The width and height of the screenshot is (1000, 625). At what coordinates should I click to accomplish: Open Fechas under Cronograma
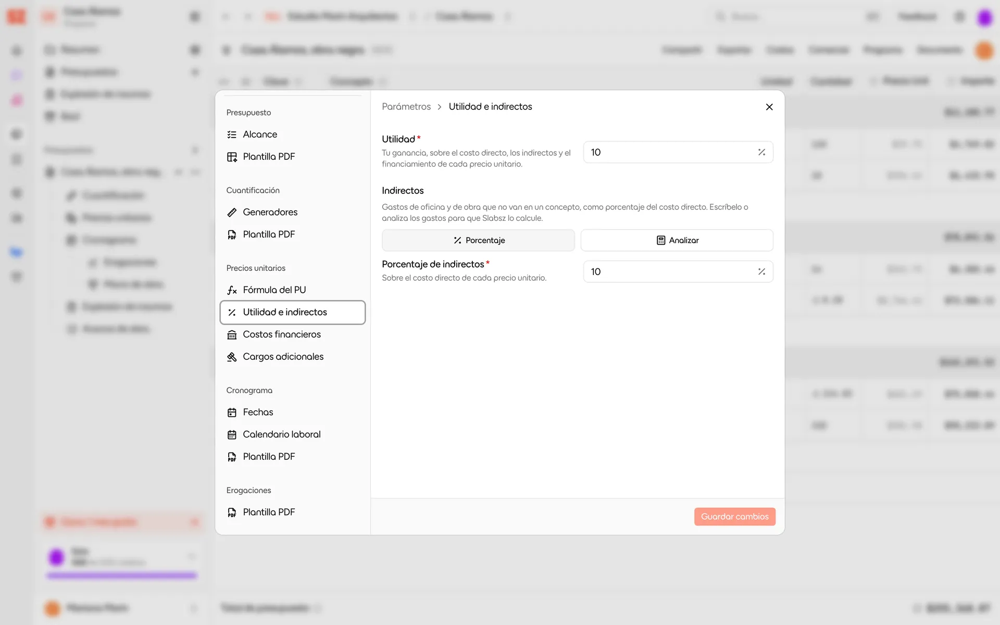tap(292, 412)
